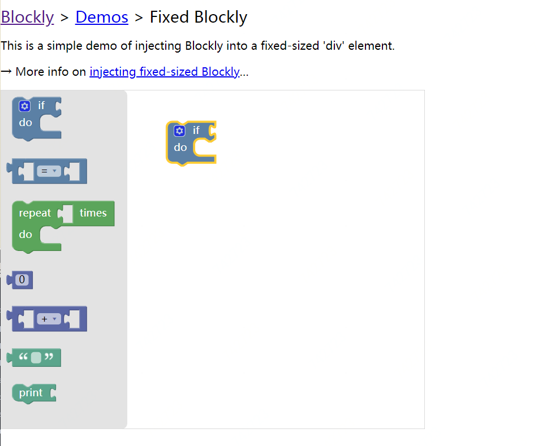Click the 'if' label in toolbox block
This screenshot has width=538, height=446.
tap(41, 105)
